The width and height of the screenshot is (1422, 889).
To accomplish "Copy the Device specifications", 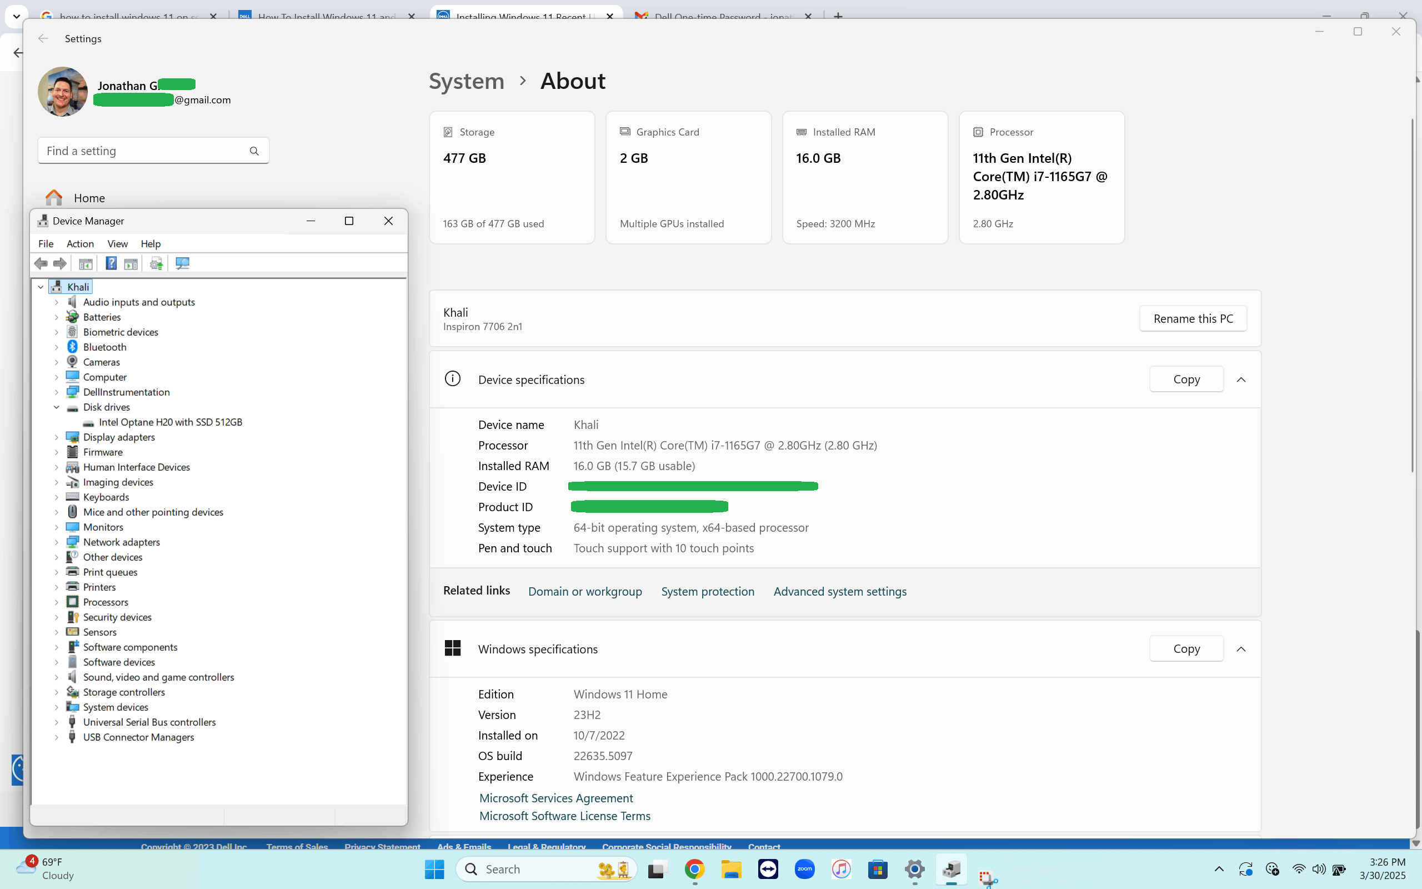I will [x=1186, y=379].
